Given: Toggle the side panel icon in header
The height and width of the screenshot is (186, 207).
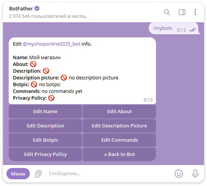Looking at the screenshot, I should pos(182,12).
